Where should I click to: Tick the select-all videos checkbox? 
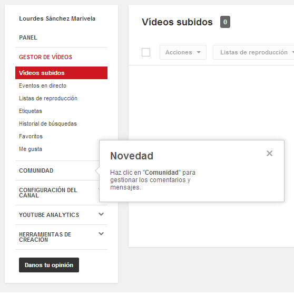(146, 52)
